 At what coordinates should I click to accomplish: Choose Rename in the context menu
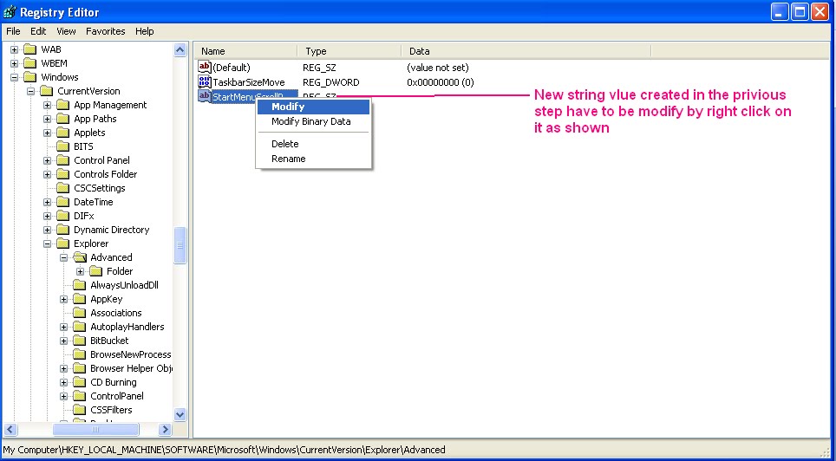click(x=314, y=159)
